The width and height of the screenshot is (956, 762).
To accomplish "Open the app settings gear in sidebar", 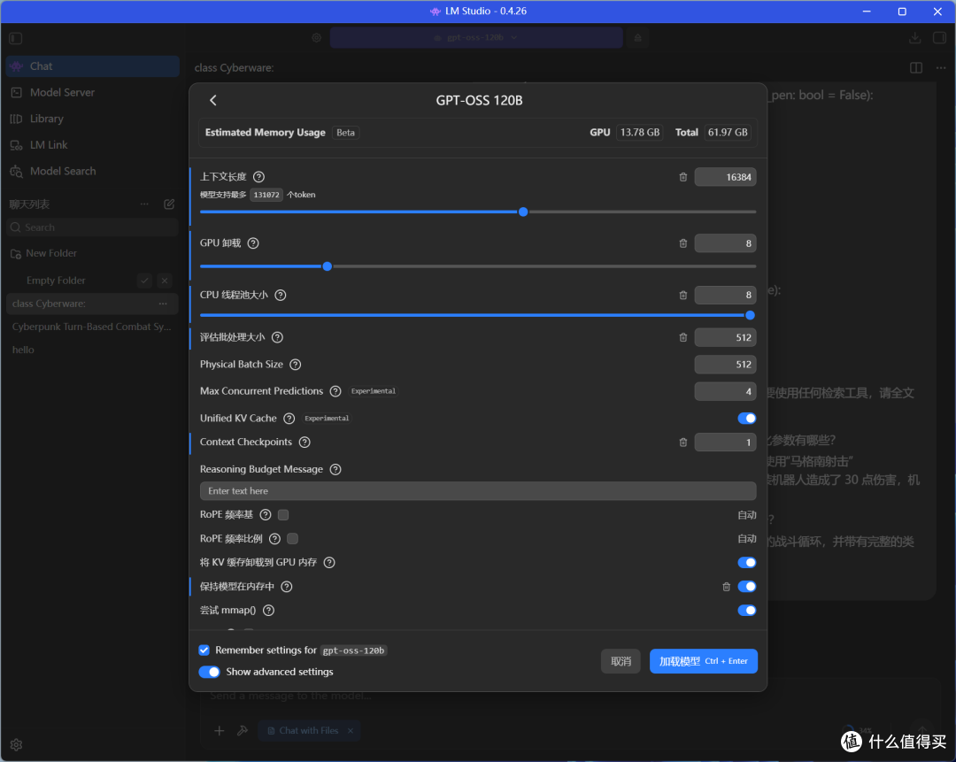I will 17,744.
